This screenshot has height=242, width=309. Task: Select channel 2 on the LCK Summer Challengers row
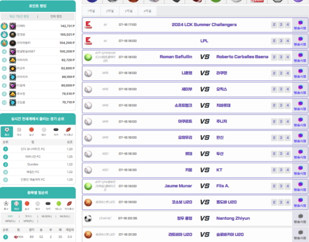274,25
